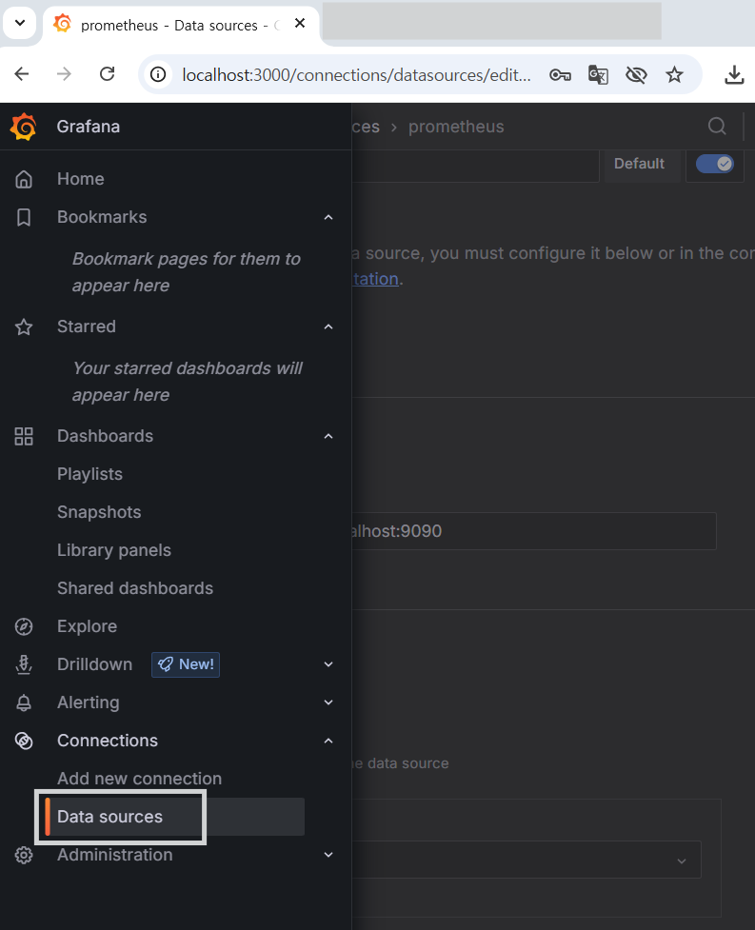This screenshot has width=755, height=930.
Task: Click the prometheus breadcrumb text
Action: point(456,127)
